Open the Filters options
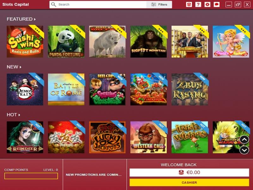The width and height of the screenshot is (253, 190). (159, 4)
